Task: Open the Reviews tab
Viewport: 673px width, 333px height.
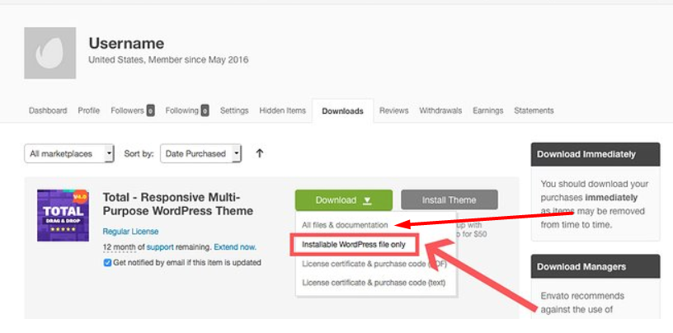Action: pos(394,110)
